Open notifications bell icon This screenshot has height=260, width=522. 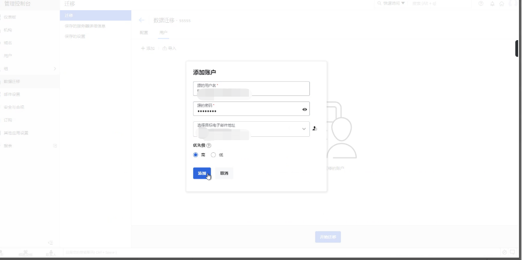pyautogui.click(x=492, y=4)
